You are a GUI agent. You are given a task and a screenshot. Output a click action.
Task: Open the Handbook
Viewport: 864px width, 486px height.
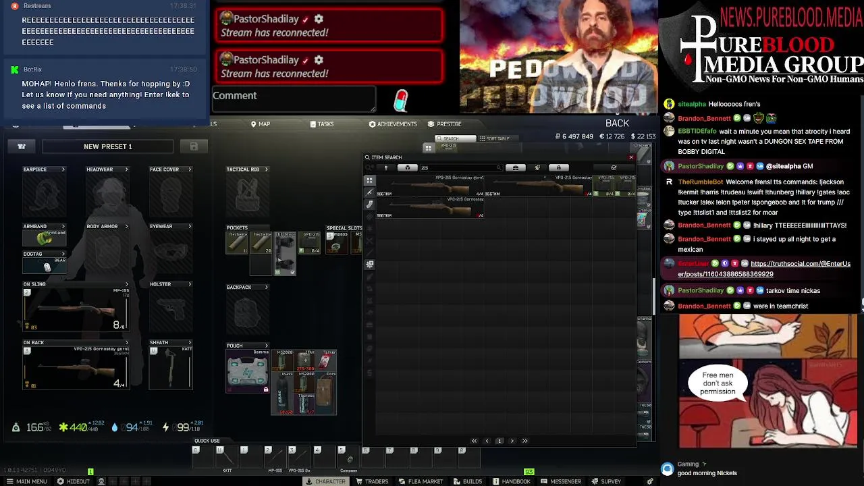coord(512,481)
